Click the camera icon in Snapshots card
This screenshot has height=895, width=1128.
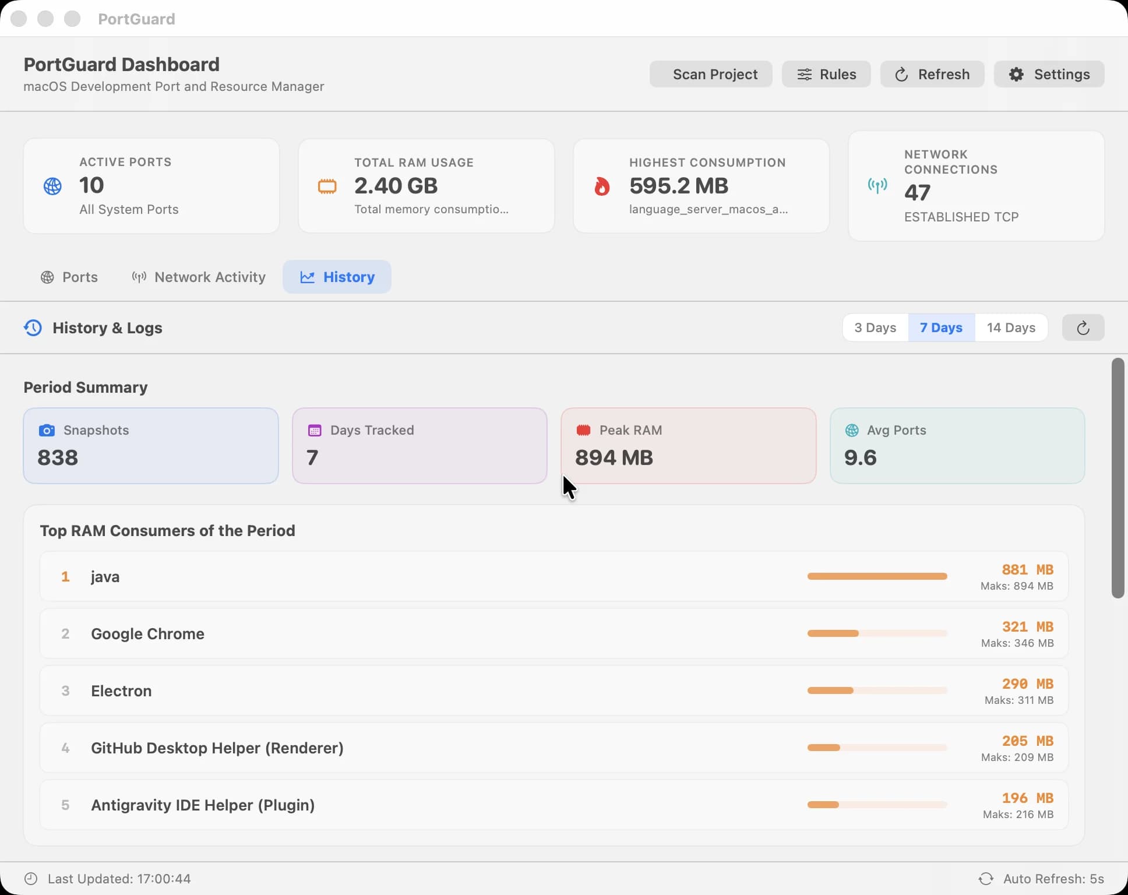click(47, 431)
